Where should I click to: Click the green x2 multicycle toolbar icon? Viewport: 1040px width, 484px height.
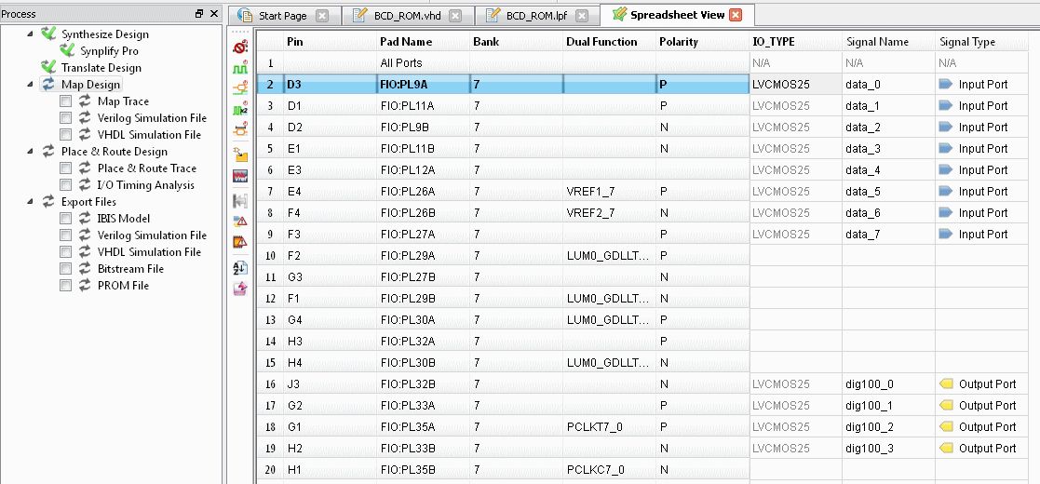point(240,109)
